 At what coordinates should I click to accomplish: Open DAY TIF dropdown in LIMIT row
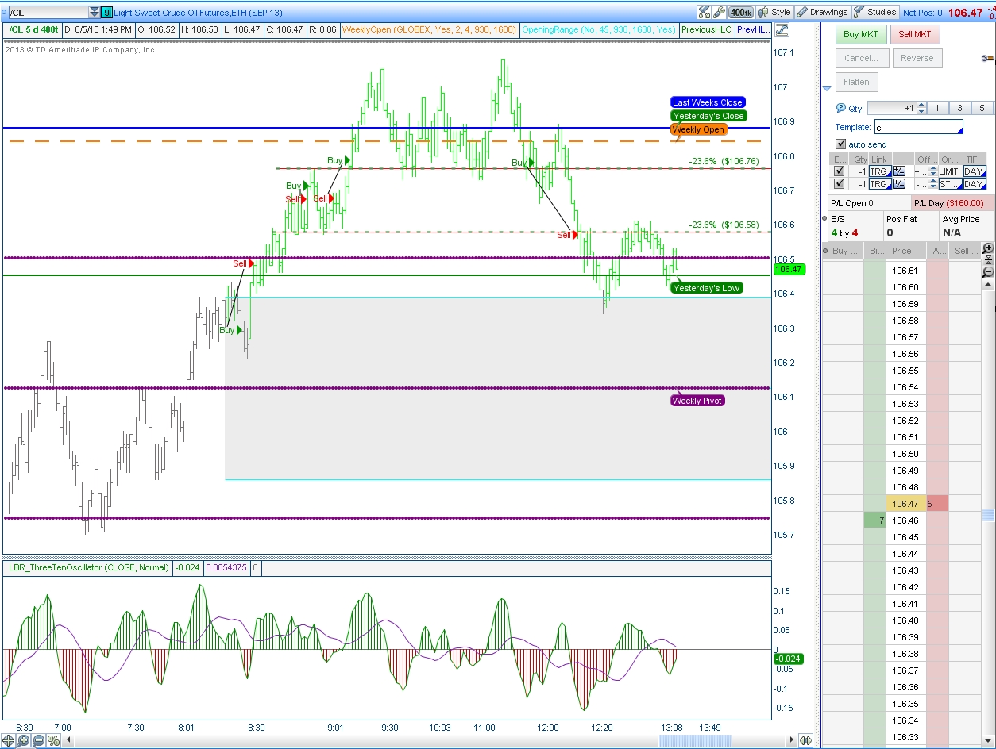pos(975,171)
